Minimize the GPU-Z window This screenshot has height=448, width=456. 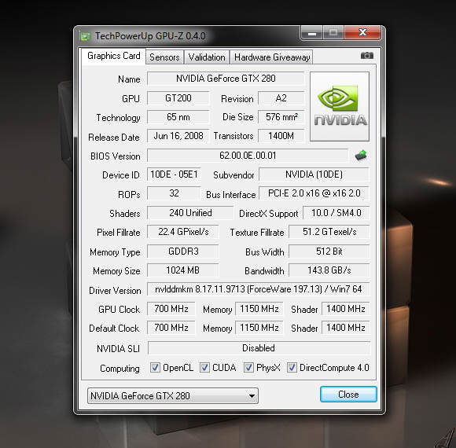(312, 33)
